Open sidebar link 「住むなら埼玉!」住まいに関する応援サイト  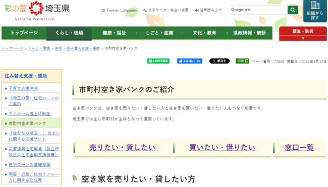click(x=34, y=136)
